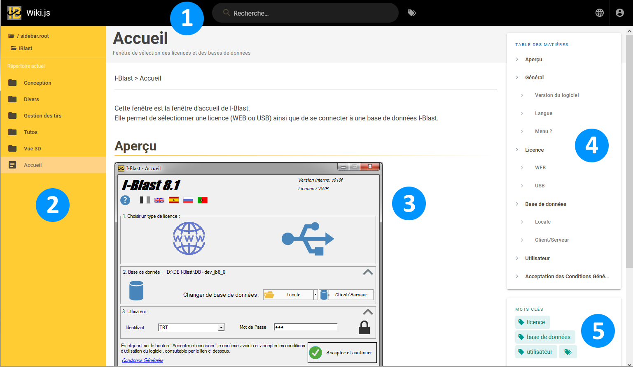Click the USB licence icon
The height and width of the screenshot is (367, 633).
click(308, 239)
